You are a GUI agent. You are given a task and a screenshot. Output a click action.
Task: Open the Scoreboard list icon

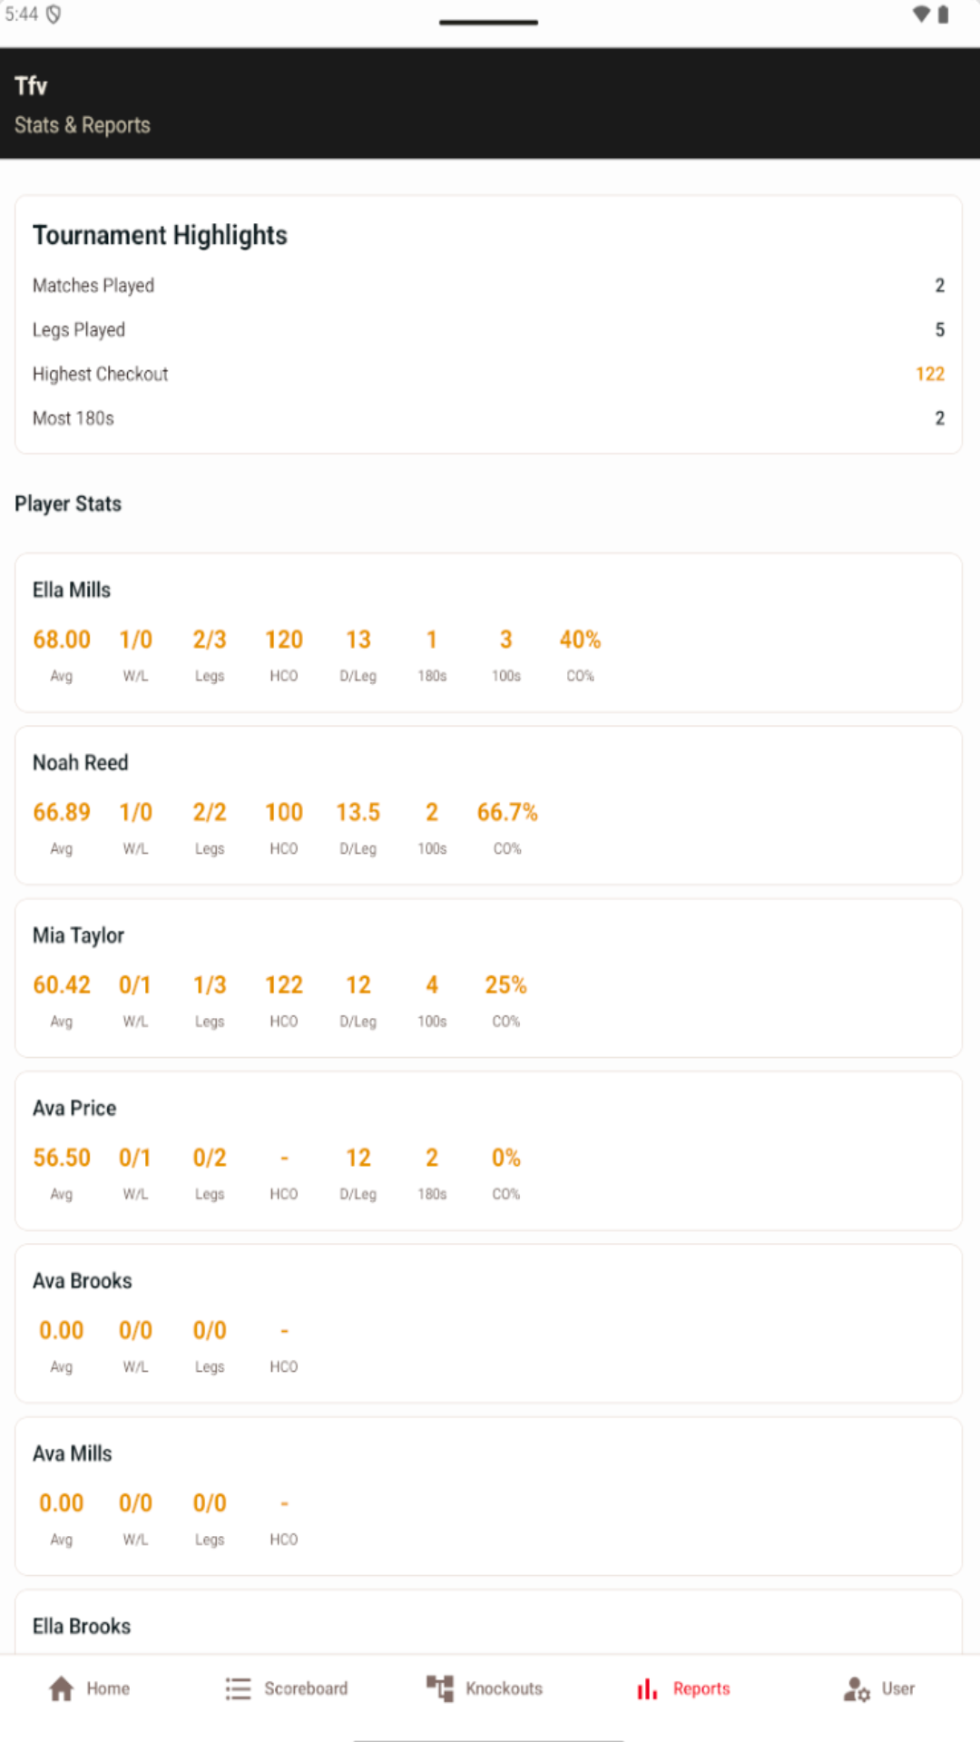(x=238, y=1688)
